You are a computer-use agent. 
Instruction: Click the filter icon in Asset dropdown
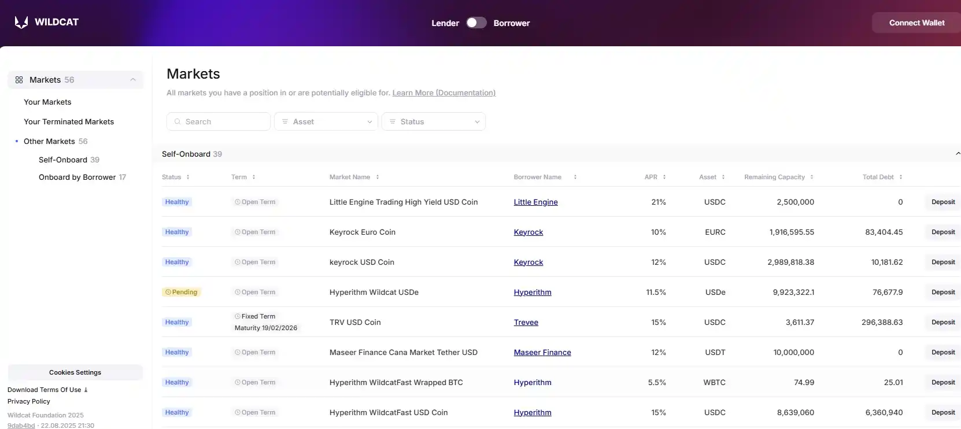[285, 121]
